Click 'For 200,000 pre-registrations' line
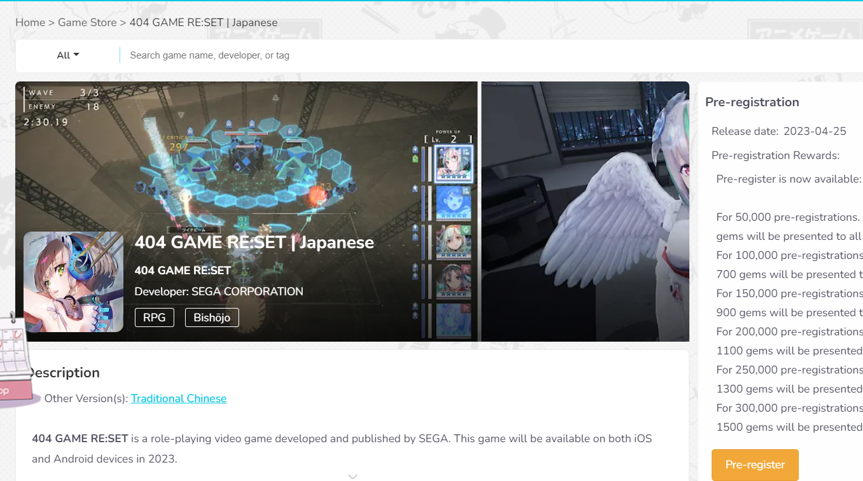Screen dimensions: 863x481 (x=789, y=331)
